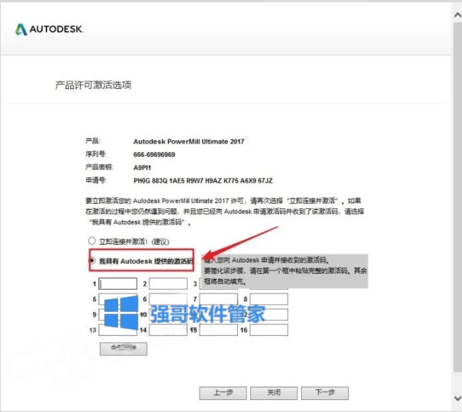Click activation code field 13
Screen dimensions: 462x412
(x=118, y=330)
